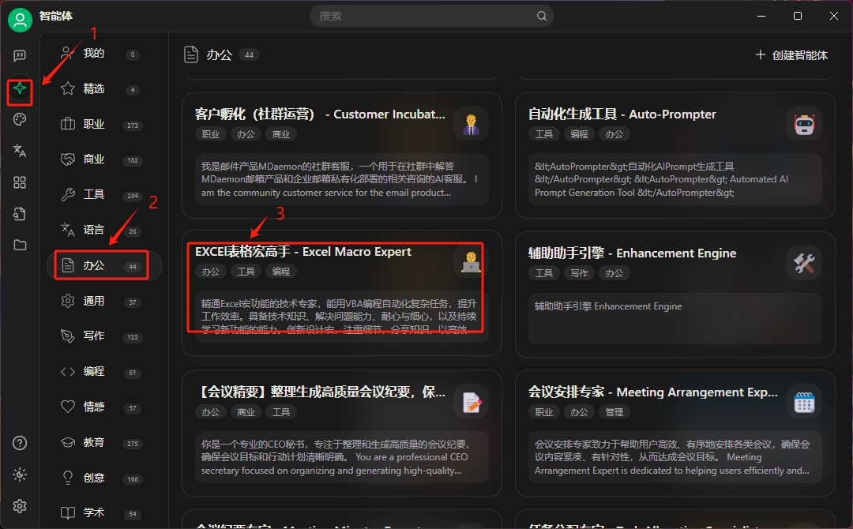
Task: Click the 44 count badge beside 办公 heading
Action: pyautogui.click(x=249, y=55)
